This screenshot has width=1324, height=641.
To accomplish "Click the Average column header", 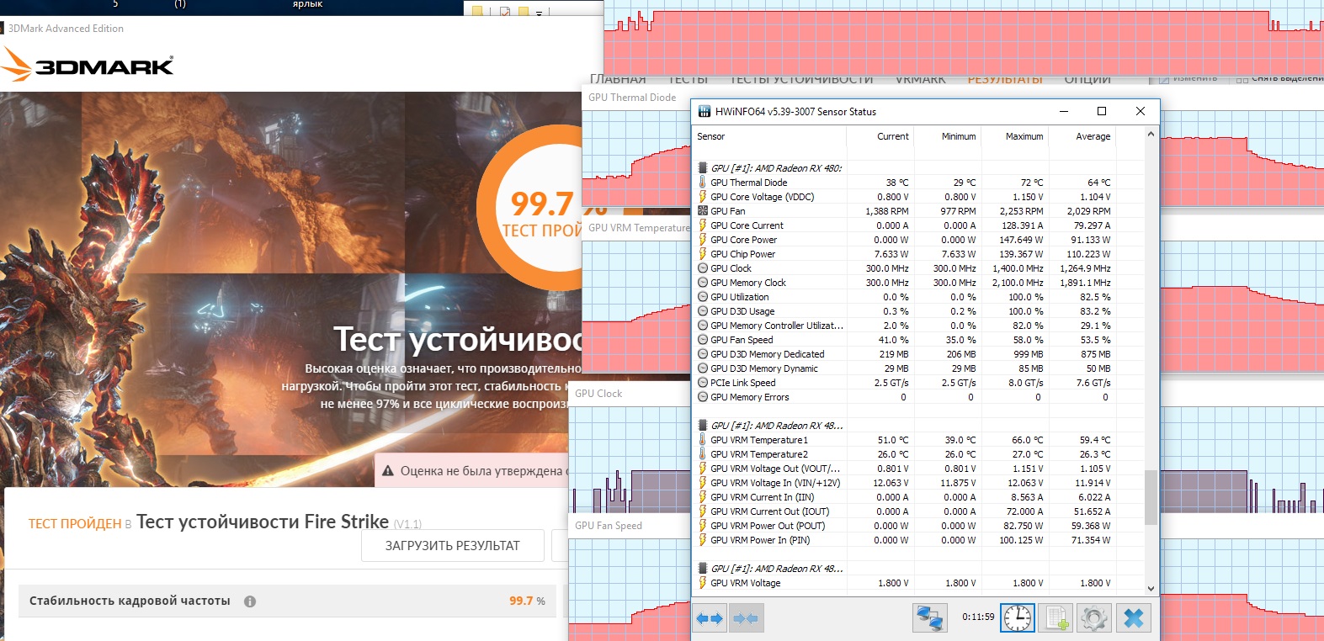I will coord(1093,136).
